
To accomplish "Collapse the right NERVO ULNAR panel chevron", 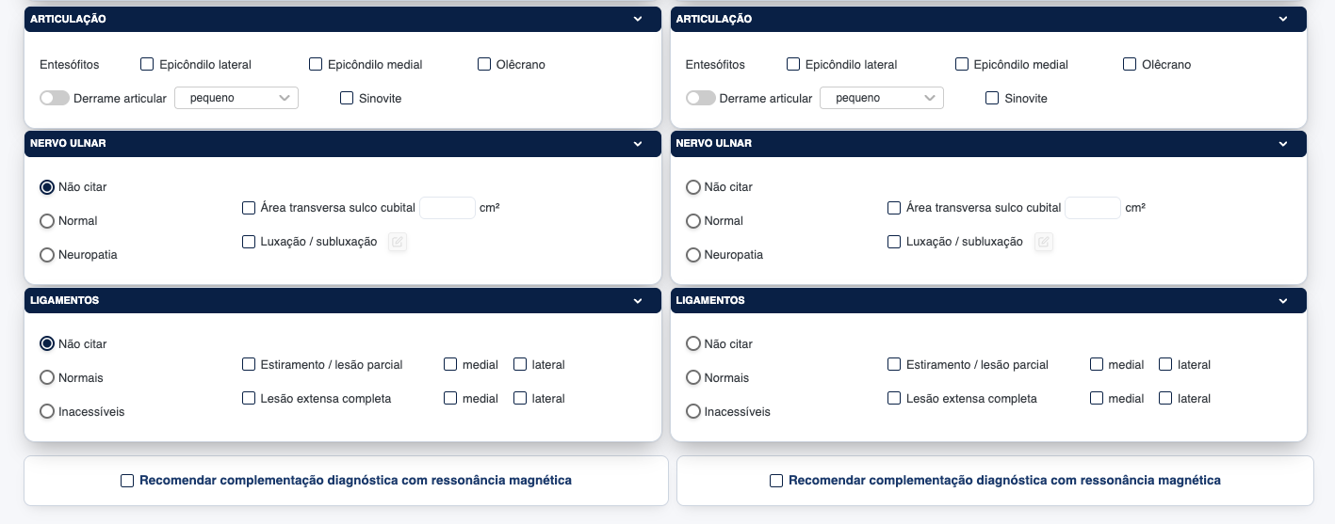I will [1283, 144].
